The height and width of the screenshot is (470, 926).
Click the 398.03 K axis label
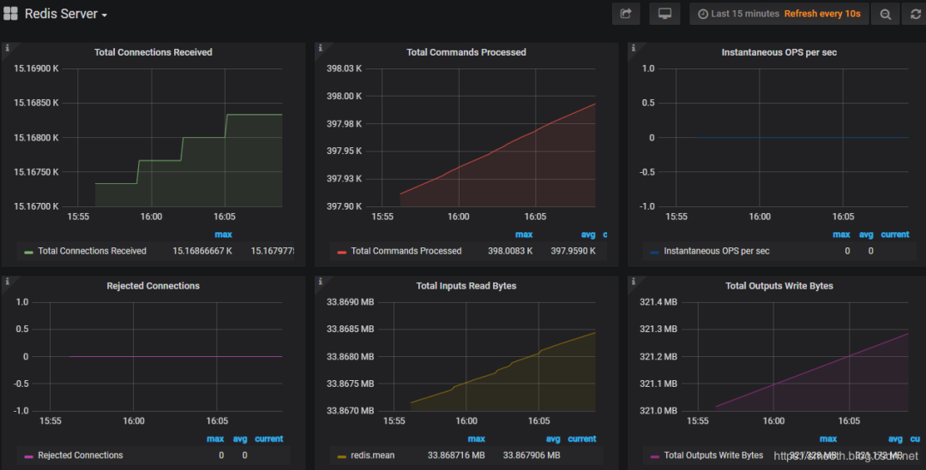(345, 68)
